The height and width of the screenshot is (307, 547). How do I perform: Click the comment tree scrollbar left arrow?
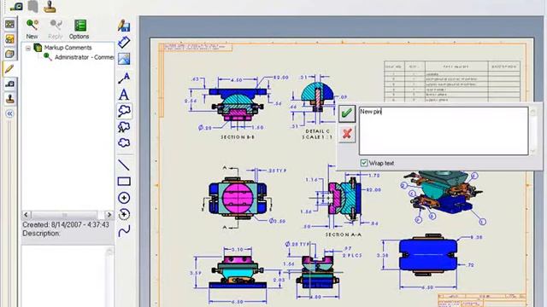click(x=26, y=215)
